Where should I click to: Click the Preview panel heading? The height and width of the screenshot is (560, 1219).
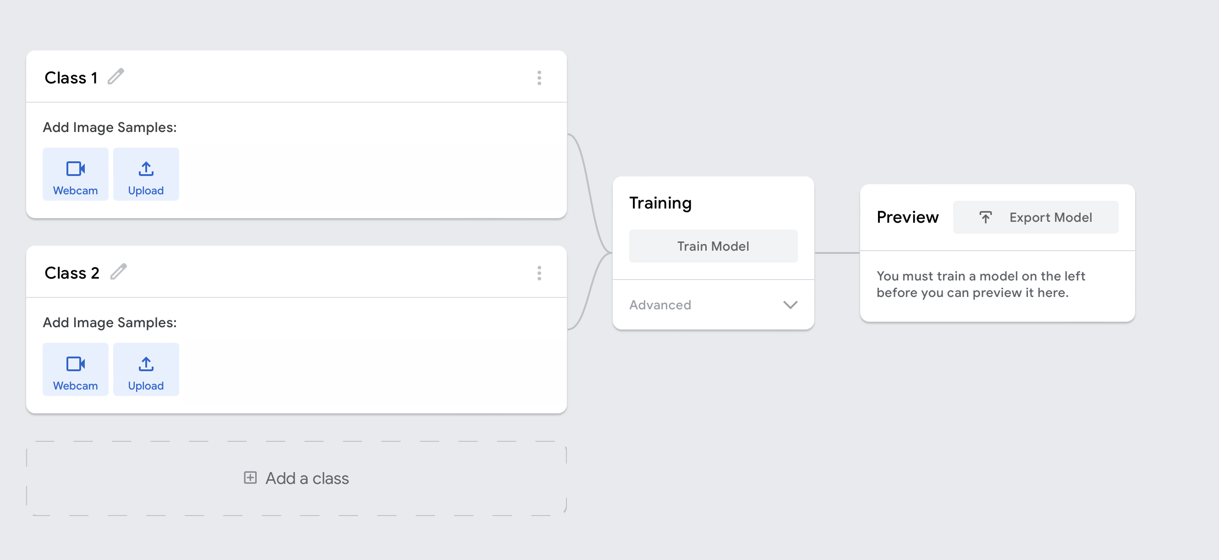click(907, 217)
